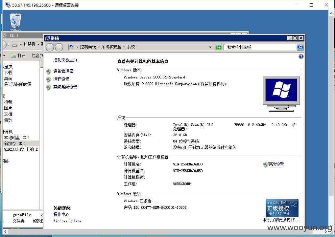Viewport: 335px width, 237px height.
Task: Open 远程设置 link
Action: [x=61, y=79]
